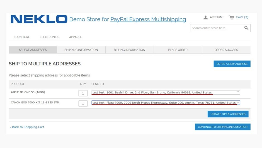This screenshot has width=262, height=148.
Task: Go to ORDER SUCCESS step tab
Action: (x=226, y=50)
